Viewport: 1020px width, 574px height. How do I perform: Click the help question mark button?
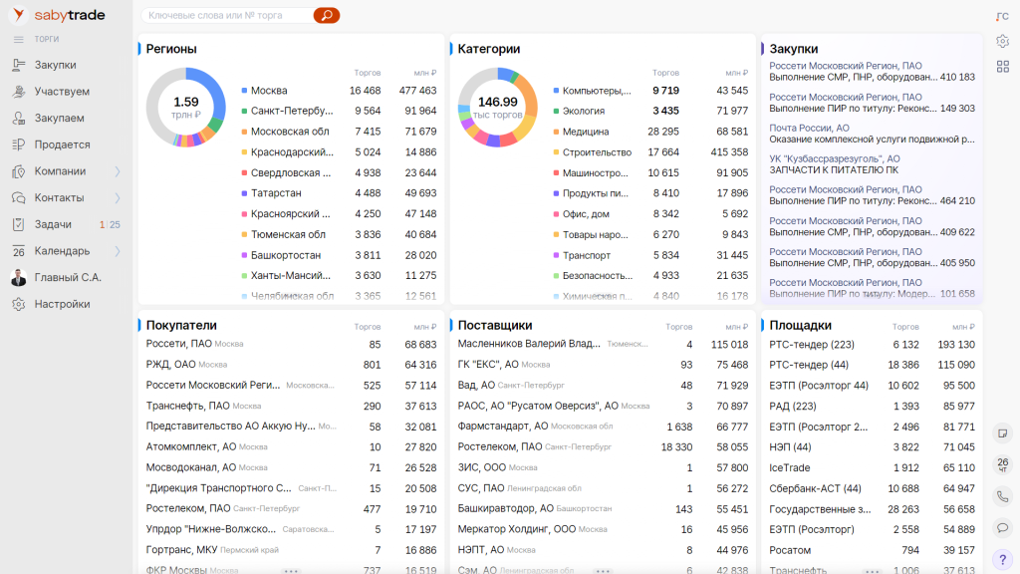(x=1002, y=559)
